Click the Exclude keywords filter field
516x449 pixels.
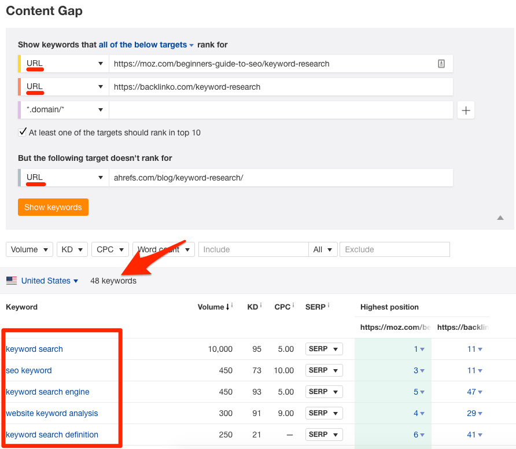point(395,249)
